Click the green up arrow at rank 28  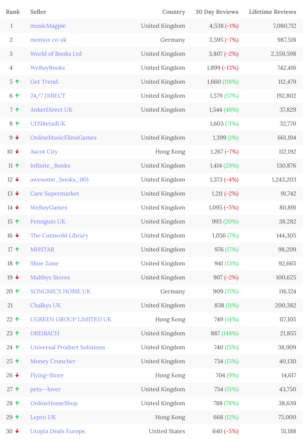(17, 403)
